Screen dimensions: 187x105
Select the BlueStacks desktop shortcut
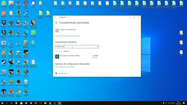pyautogui.click(x=11, y=83)
